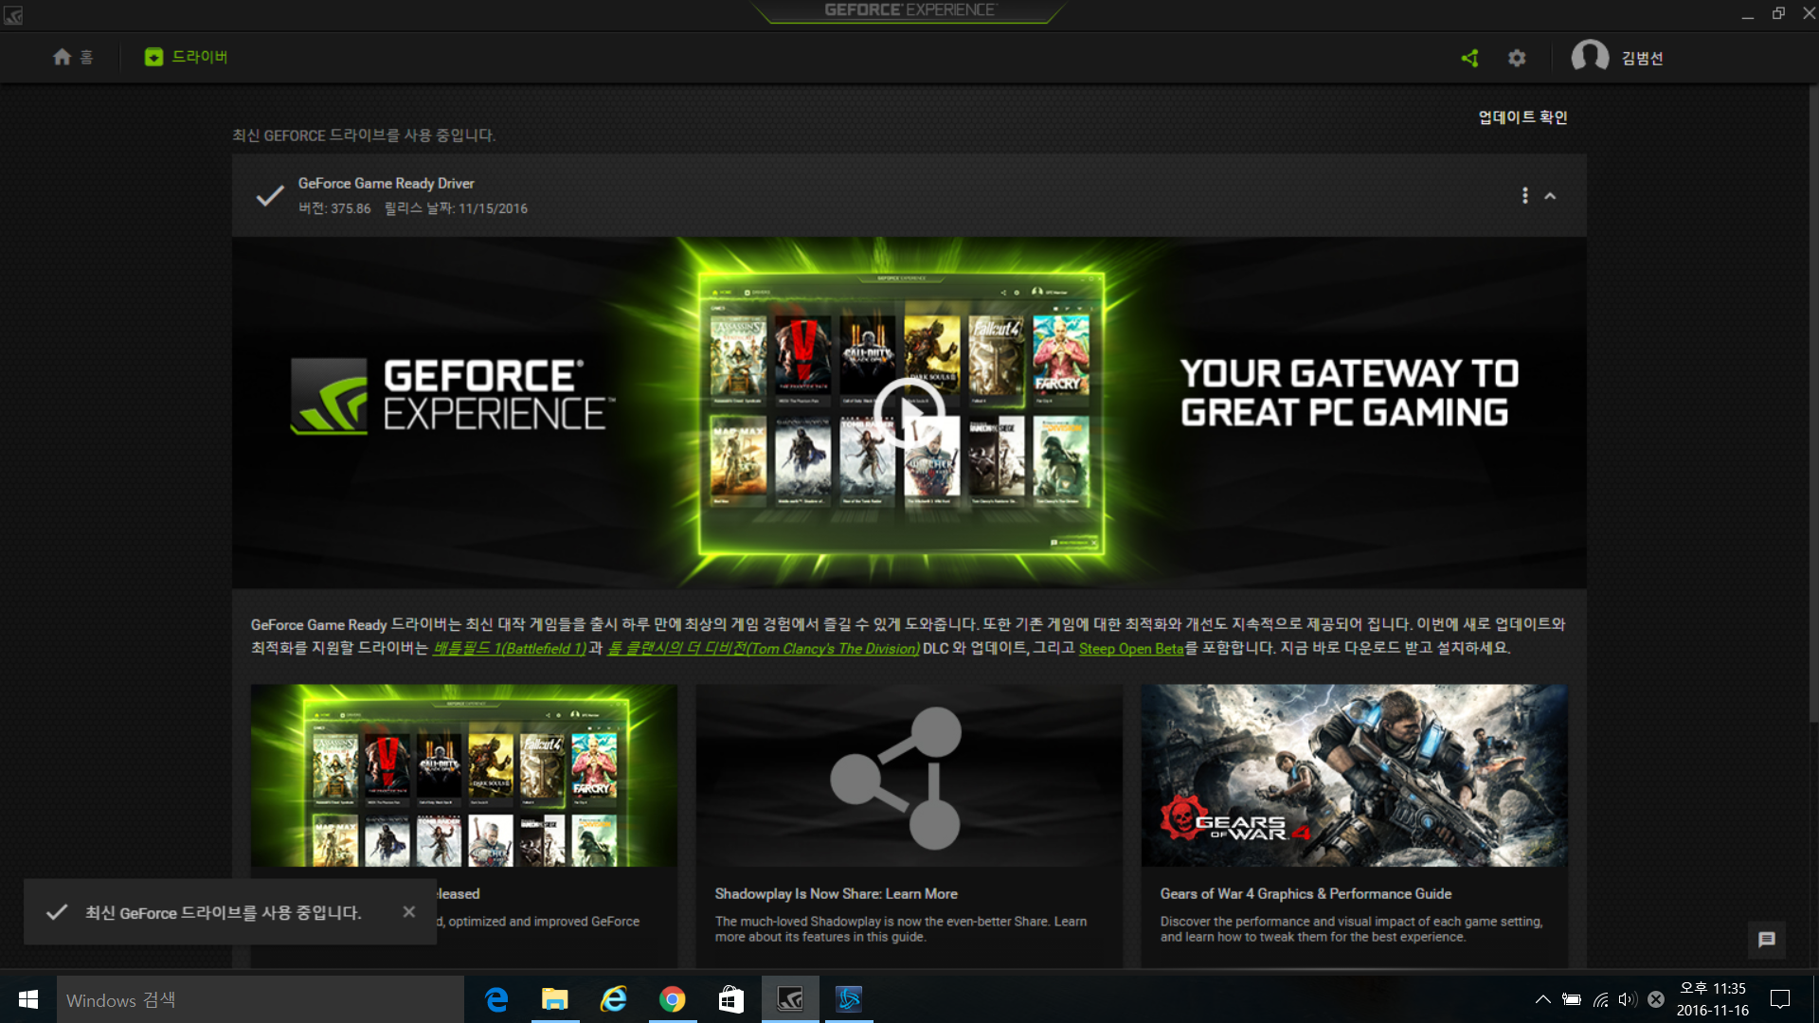Open the Steep Open Beta link
This screenshot has width=1819, height=1023.
click(x=1131, y=649)
